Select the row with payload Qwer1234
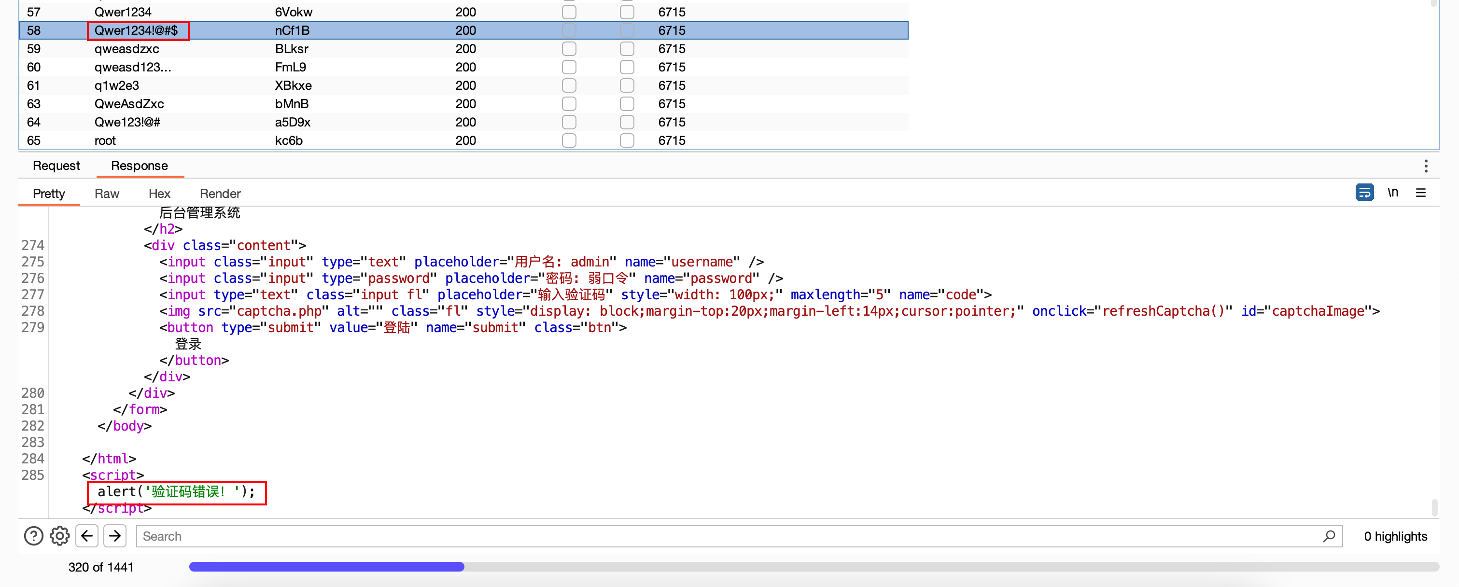 (x=463, y=12)
